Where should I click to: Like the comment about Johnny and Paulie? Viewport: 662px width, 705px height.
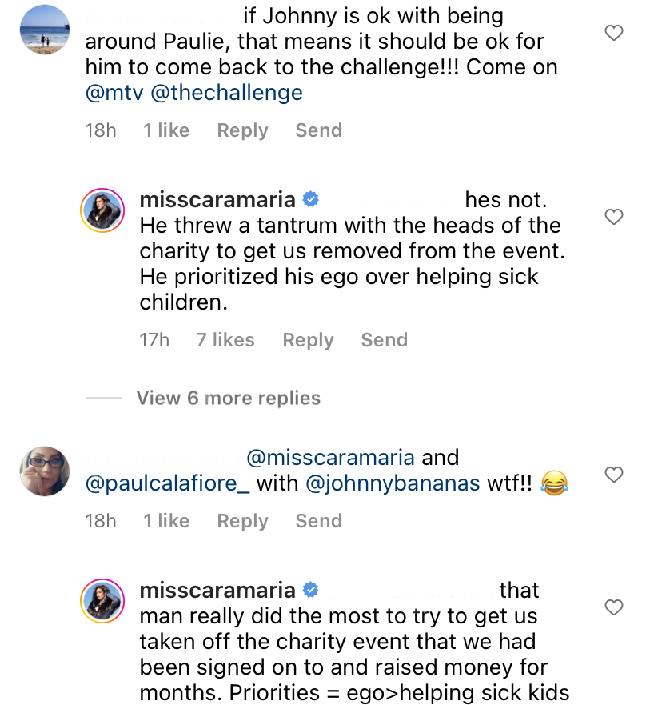tap(613, 33)
